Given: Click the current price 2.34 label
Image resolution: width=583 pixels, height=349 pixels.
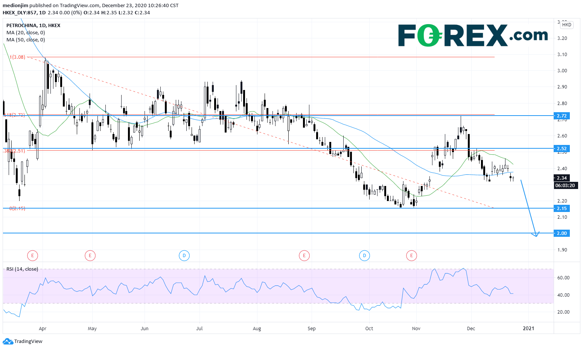Looking at the screenshot, I should (562, 178).
